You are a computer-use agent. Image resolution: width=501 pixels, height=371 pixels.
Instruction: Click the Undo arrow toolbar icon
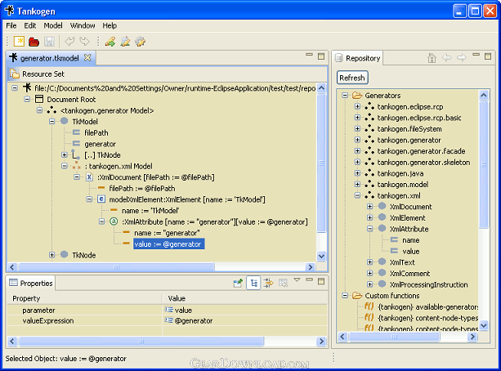click(69, 42)
